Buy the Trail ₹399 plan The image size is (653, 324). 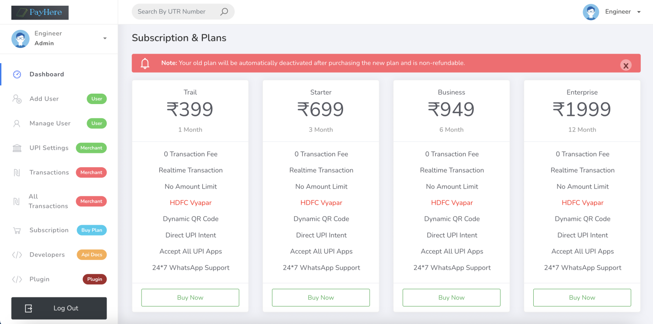click(190, 297)
